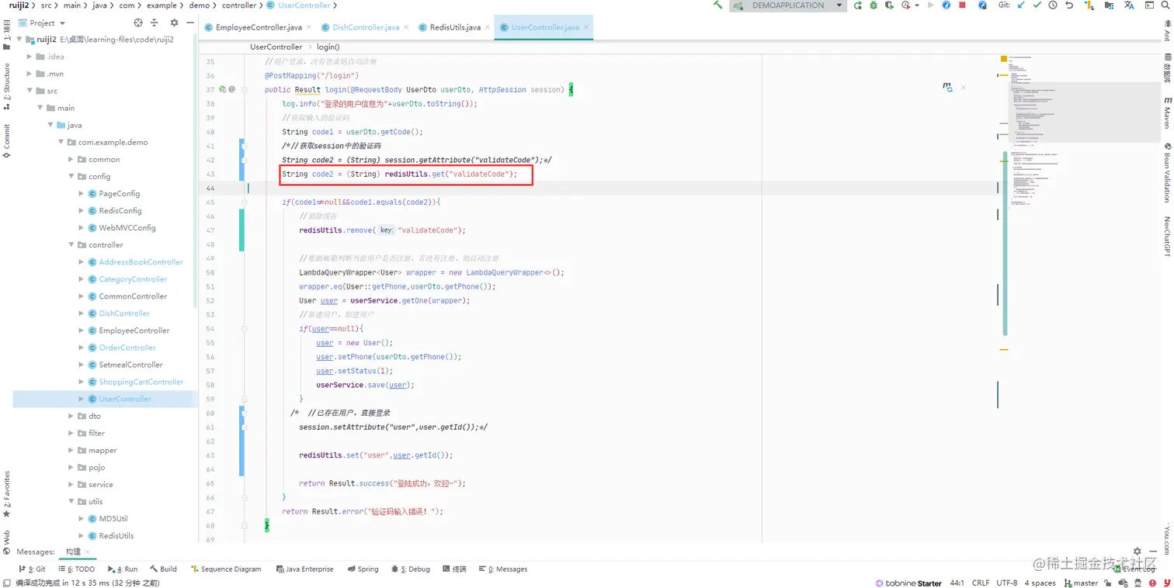Open the 6: TODO tool window tab
Image resolution: width=1174 pixels, height=588 pixels.
[x=76, y=569]
